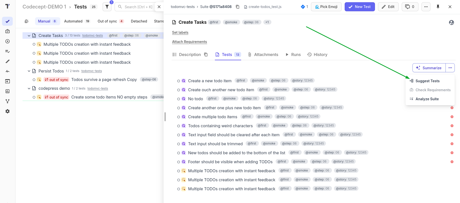Image resolution: width=460 pixels, height=203 pixels.
Task: Open the Pulse activity sidebar icon
Action: click(8, 71)
